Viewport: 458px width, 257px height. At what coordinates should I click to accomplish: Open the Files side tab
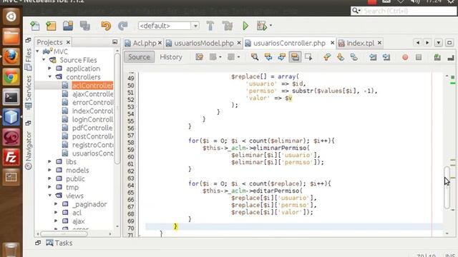(x=29, y=59)
